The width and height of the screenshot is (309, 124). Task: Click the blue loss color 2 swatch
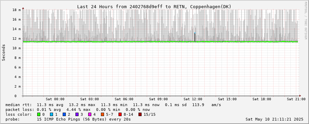tap(64, 114)
